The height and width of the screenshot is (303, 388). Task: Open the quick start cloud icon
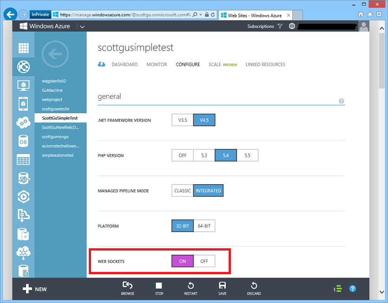click(101, 64)
